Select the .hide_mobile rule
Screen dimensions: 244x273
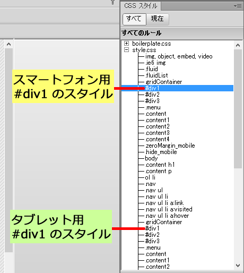point(161,152)
